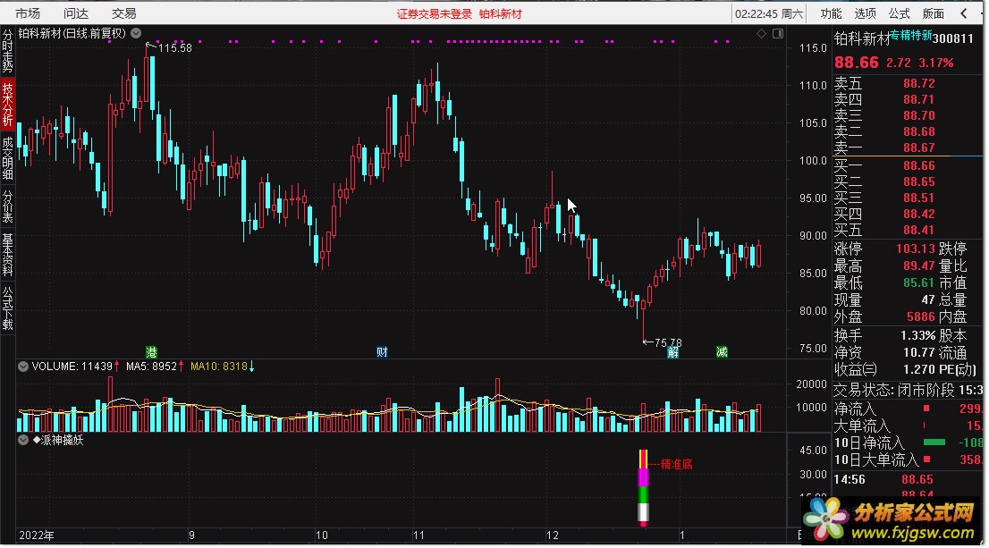The width and height of the screenshot is (989, 548).
Task: Expand the VOLUME indicator dropdown
Action: pyautogui.click(x=23, y=367)
